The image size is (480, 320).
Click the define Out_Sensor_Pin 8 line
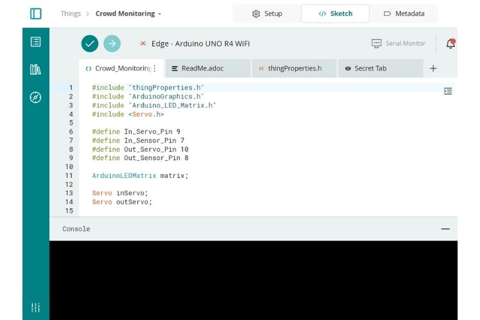click(140, 158)
